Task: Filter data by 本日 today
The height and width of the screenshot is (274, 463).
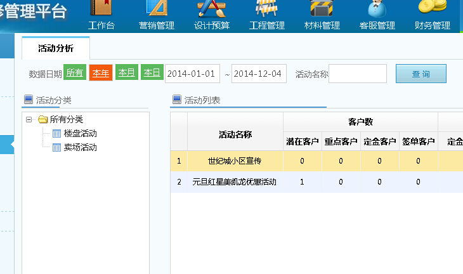Action: click(x=152, y=74)
